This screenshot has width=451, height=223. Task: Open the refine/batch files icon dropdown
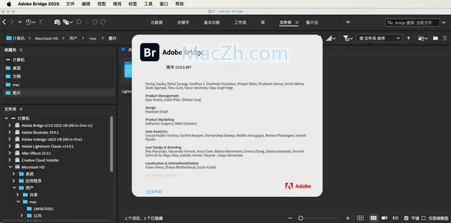pyautogui.click(x=68, y=22)
